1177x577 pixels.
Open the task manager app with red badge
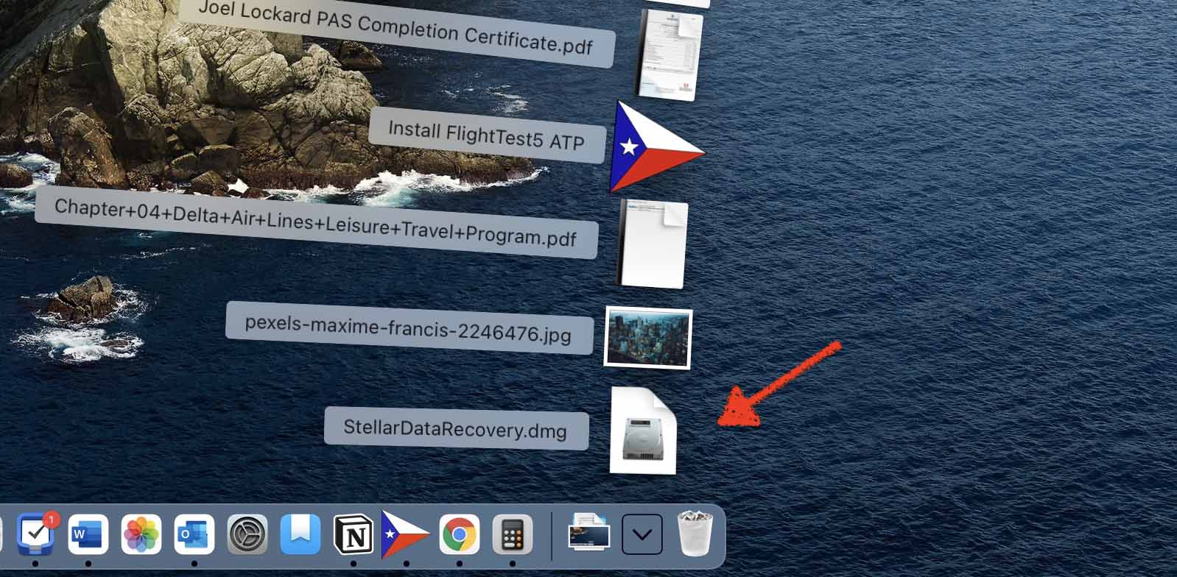35,534
